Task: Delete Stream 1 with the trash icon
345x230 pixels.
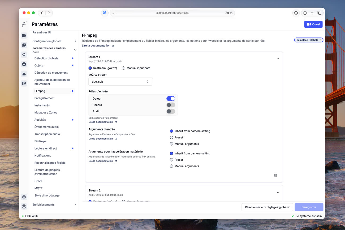Action: point(275,175)
